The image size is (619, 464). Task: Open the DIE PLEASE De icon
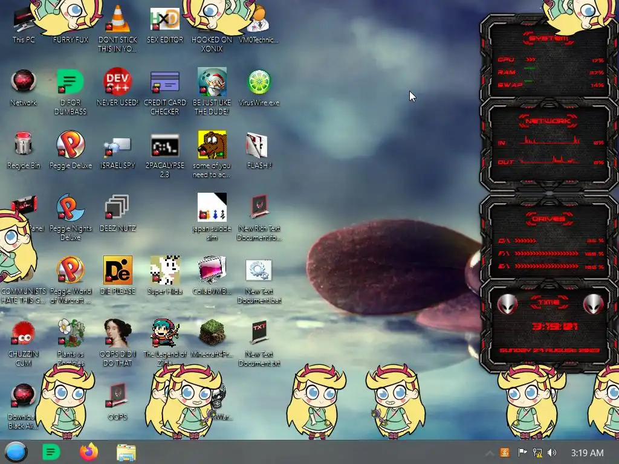click(117, 275)
